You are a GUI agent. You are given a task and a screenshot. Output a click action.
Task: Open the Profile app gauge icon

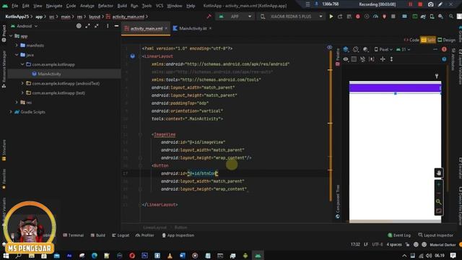[x=375, y=17]
